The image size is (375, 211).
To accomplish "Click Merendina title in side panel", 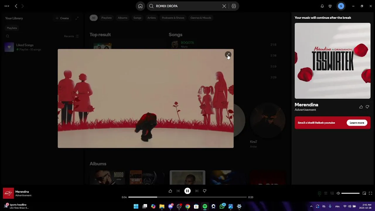I will click(306, 105).
